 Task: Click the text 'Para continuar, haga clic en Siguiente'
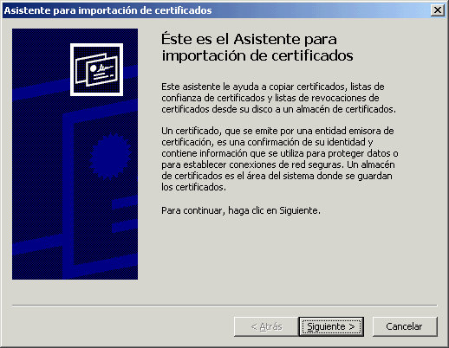point(241,210)
